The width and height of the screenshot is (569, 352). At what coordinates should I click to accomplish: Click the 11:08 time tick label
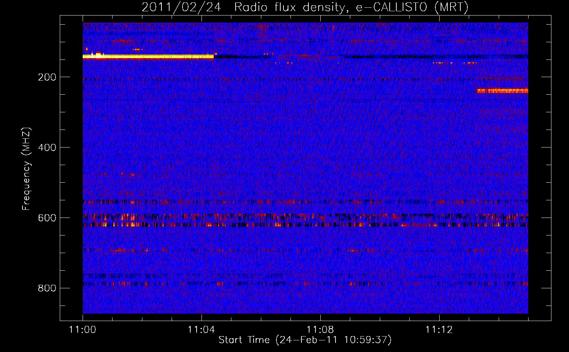(x=320, y=329)
